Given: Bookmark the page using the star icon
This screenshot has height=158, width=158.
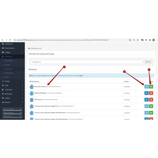Looking at the screenshot, I should (137, 40).
